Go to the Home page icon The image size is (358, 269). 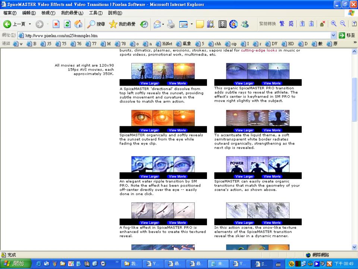click(x=78, y=24)
